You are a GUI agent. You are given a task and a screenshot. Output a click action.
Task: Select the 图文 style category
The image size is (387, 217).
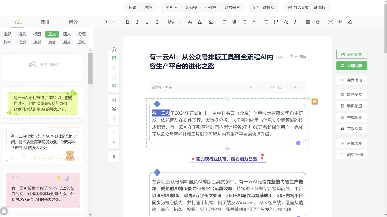(x=67, y=34)
